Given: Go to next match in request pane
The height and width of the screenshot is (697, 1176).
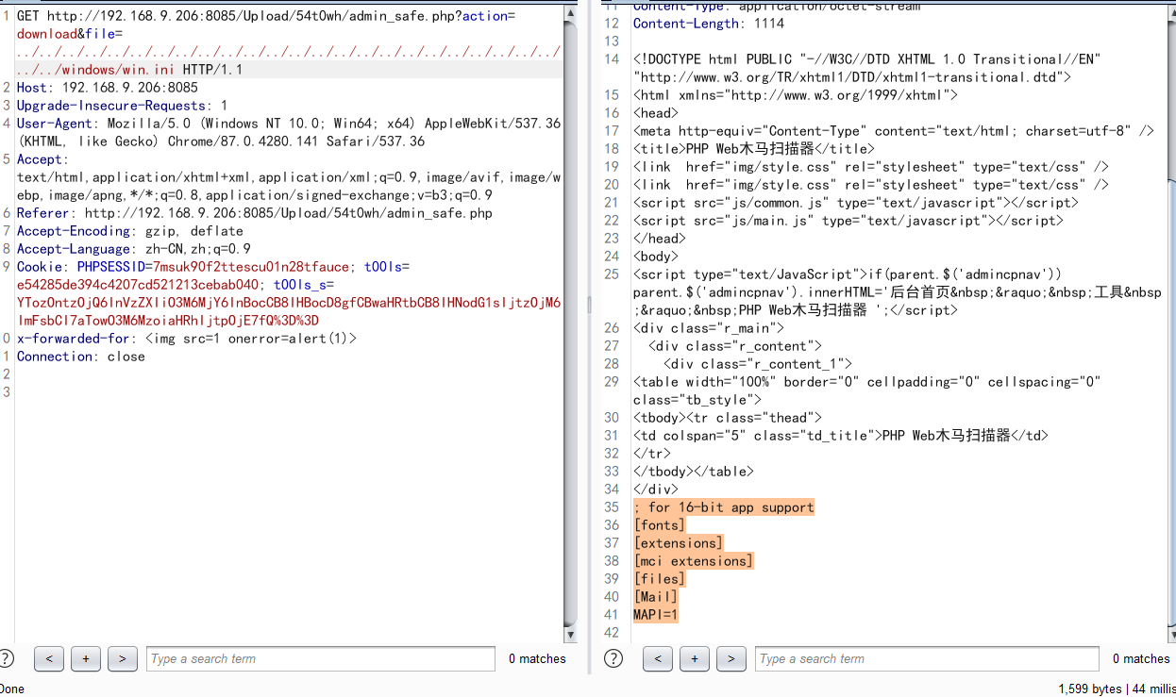Looking at the screenshot, I should tap(123, 658).
